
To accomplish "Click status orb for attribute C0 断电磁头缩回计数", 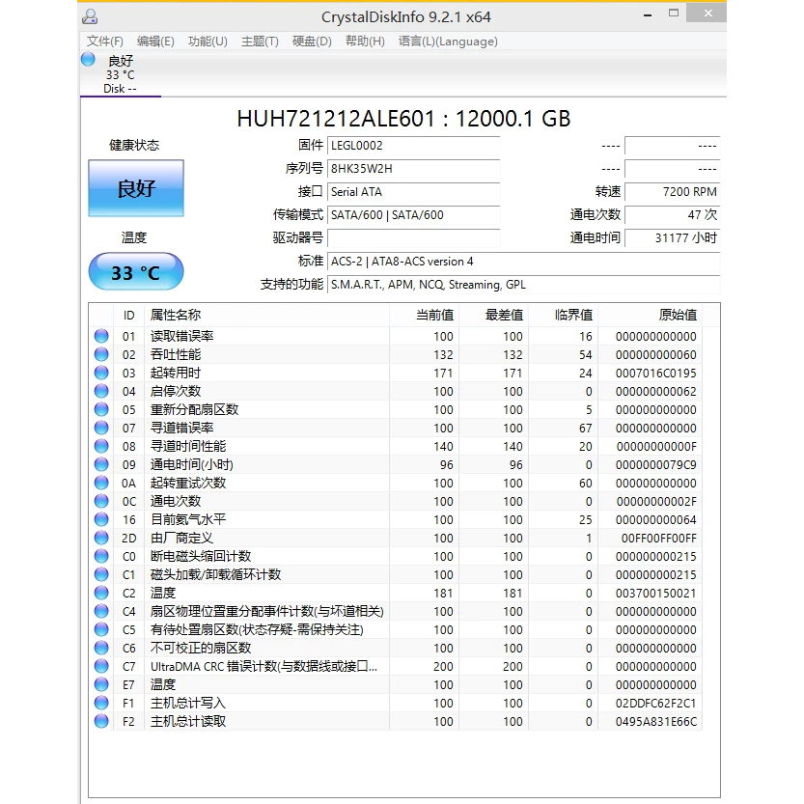I will (x=101, y=556).
